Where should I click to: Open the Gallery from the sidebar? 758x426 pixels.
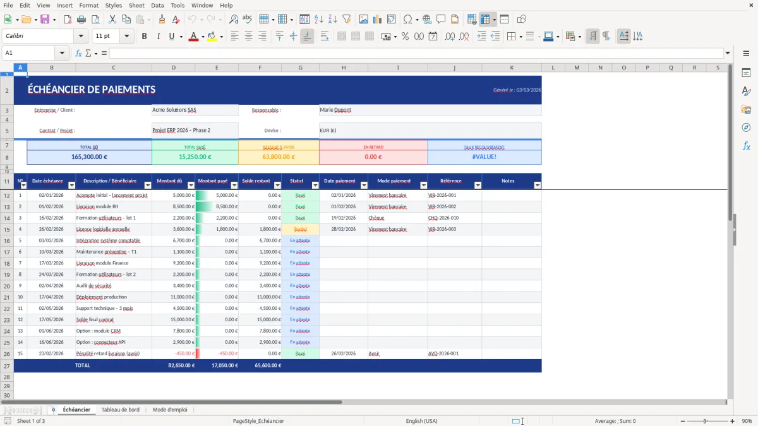tap(747, 109)
